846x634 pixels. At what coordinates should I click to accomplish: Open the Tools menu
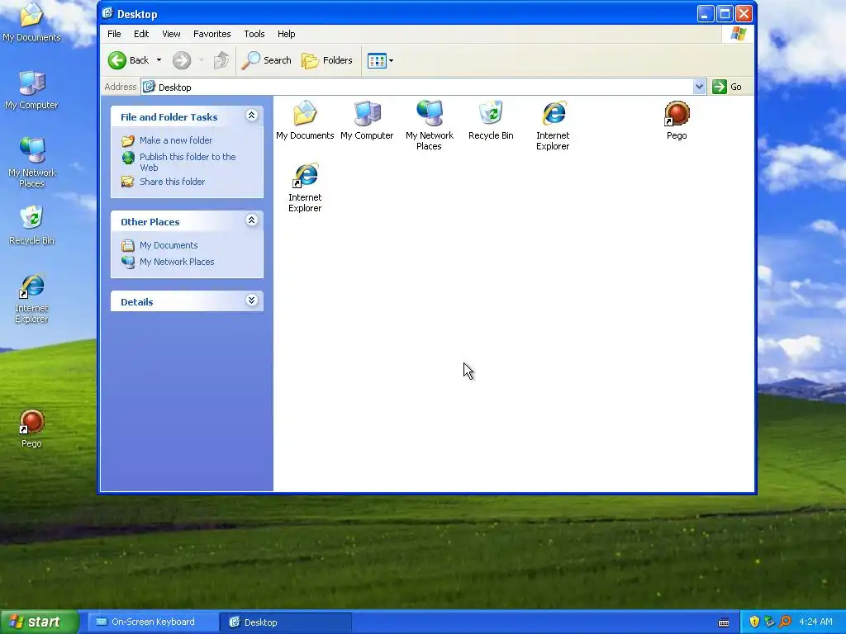(x=254, y=34)
